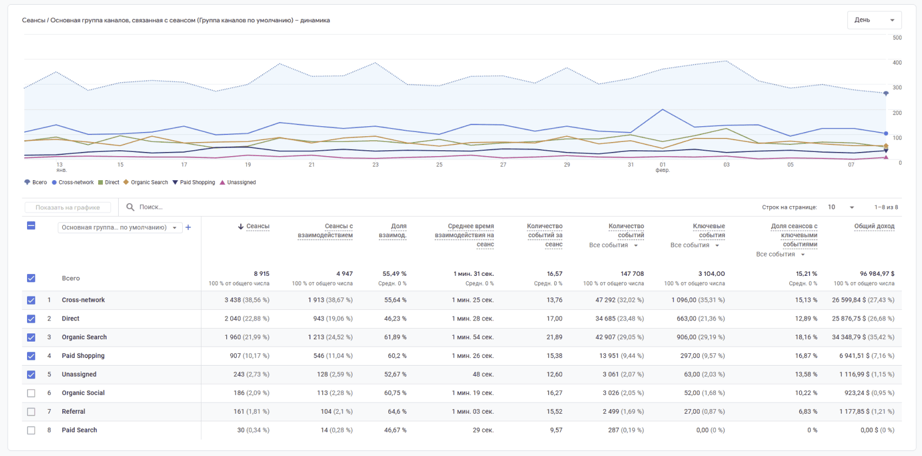
Task: Sort by Доля взаимод. column header
Action: 393,231
